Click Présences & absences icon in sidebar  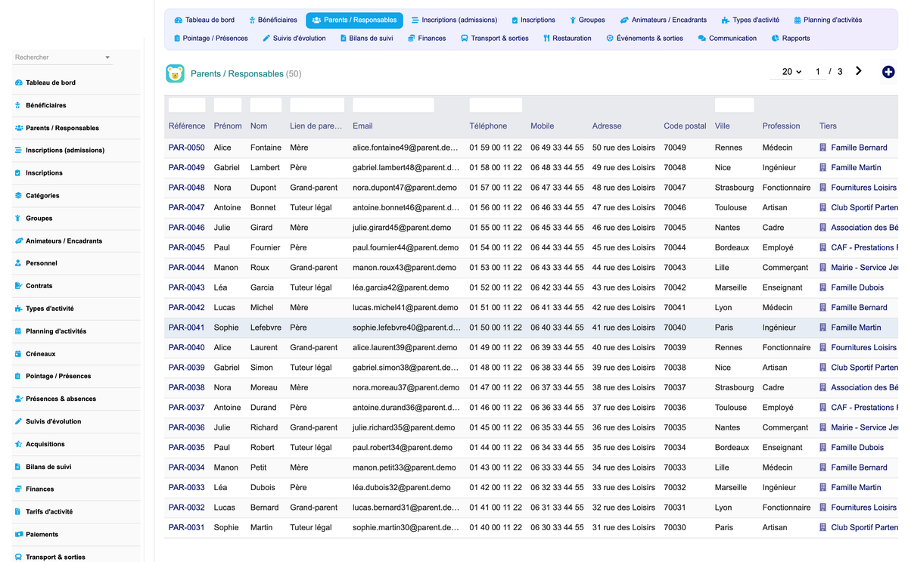[x=18, y=399]
